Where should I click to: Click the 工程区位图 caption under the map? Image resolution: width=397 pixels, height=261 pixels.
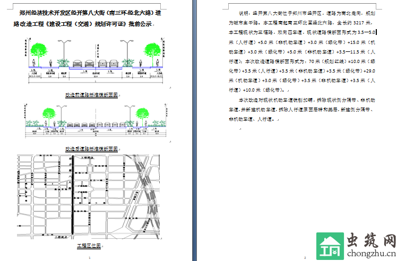(x=89, y=246)
